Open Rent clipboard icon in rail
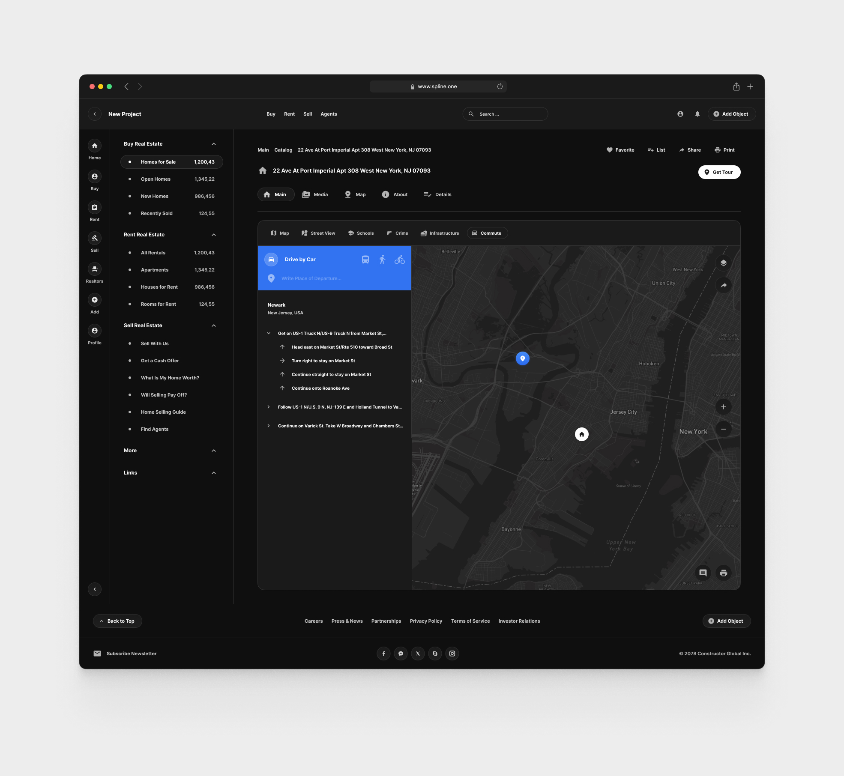Image resolution: width=844 pixels, height=776 pixels. [x=95, y=208]
